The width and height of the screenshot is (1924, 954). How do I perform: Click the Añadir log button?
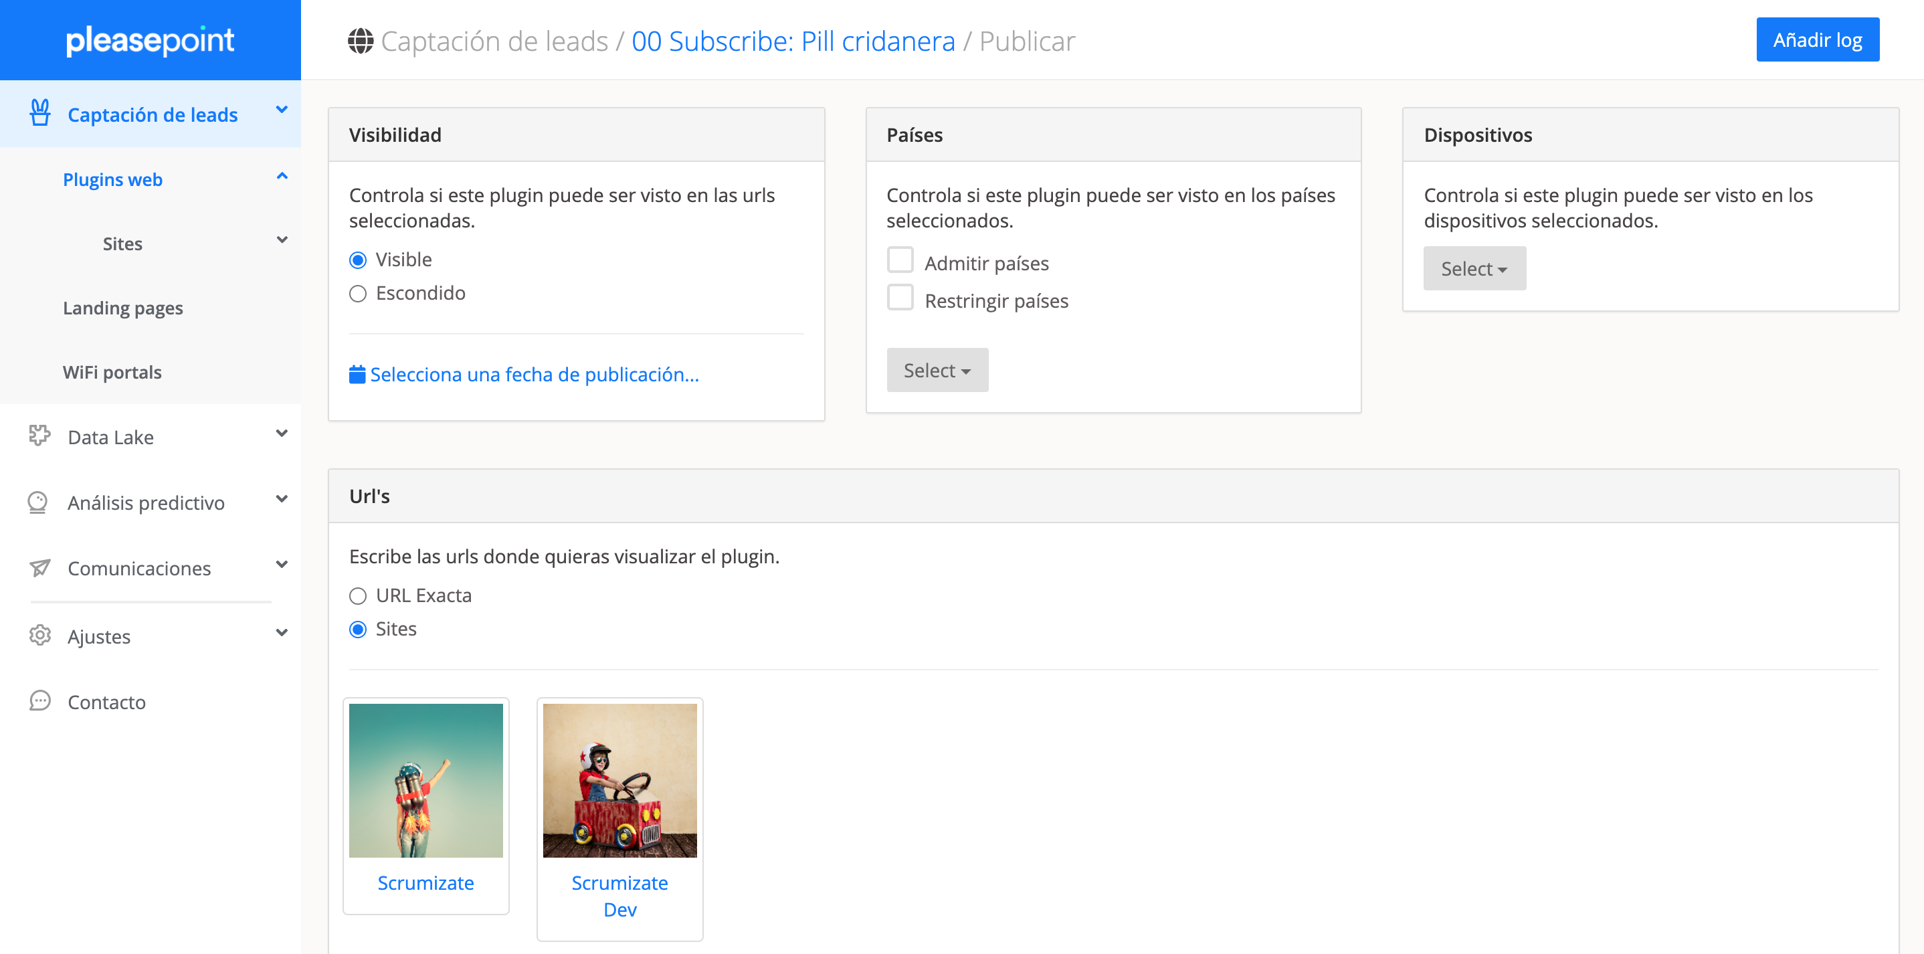tap(1816, 39)
